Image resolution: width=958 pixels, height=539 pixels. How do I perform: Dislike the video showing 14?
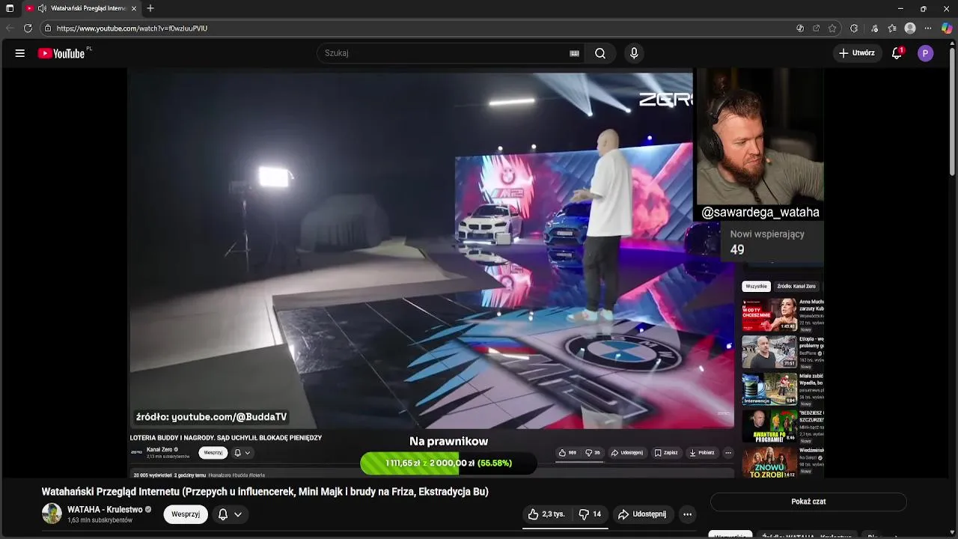(591, 514)
